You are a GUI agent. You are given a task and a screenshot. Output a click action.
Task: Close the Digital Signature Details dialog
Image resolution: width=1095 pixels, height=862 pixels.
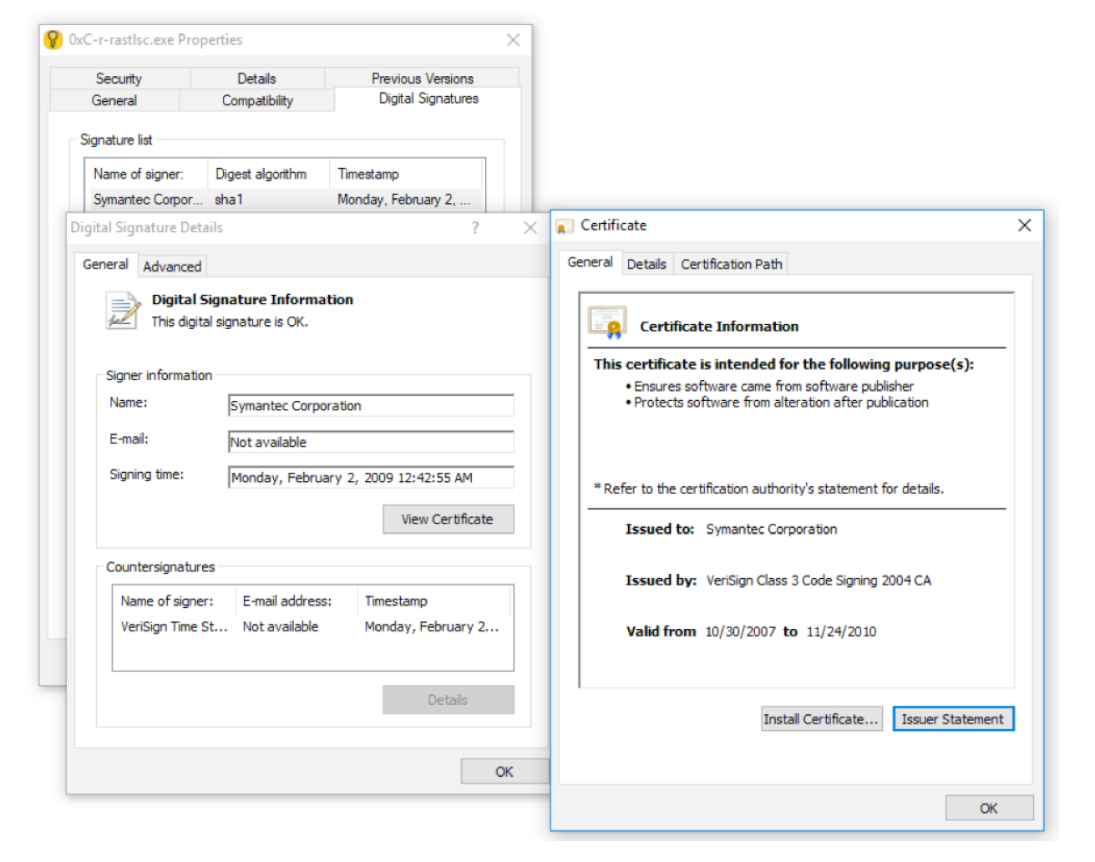click(x=530, y=228)
